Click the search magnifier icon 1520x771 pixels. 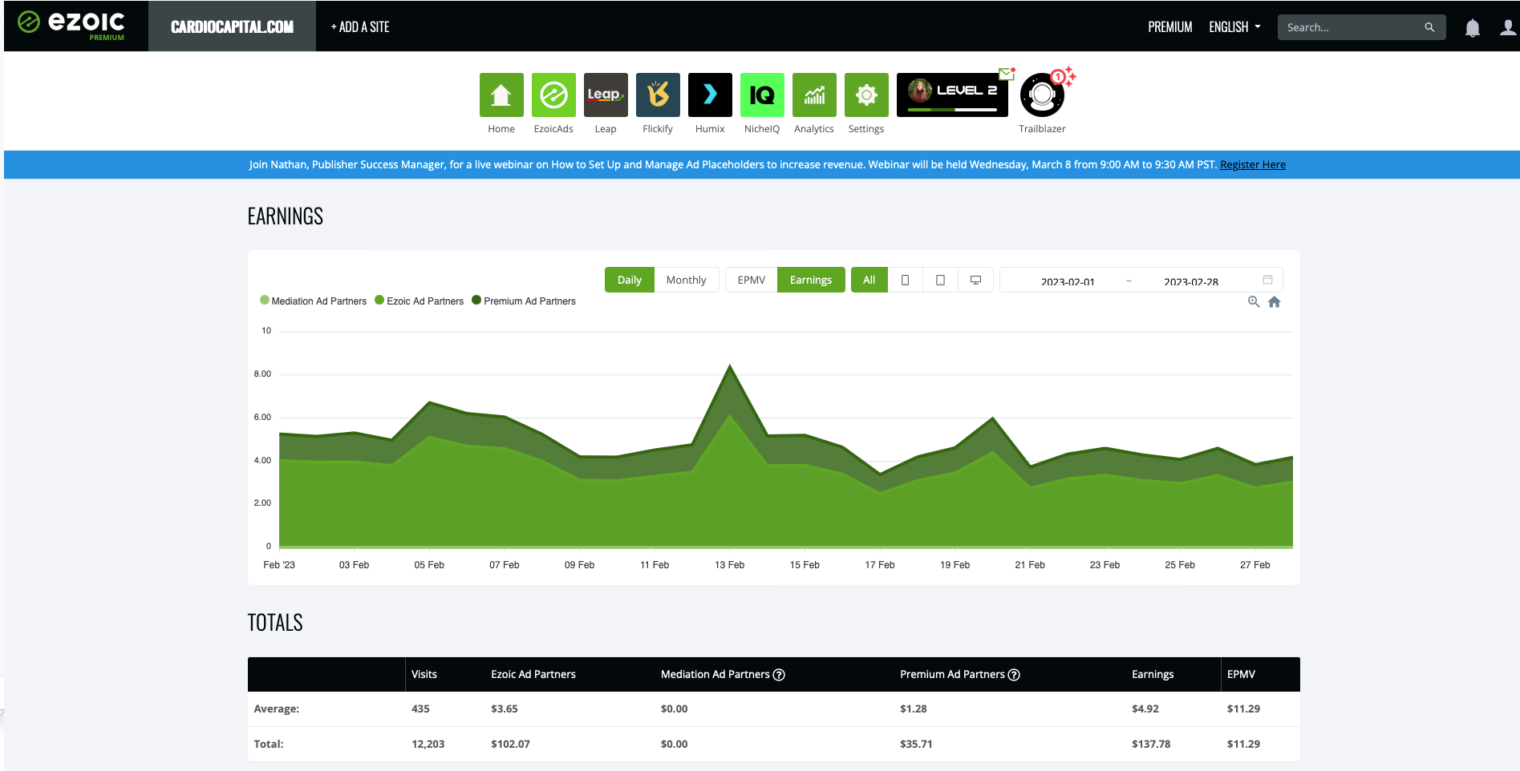[x=1429, y=27]
